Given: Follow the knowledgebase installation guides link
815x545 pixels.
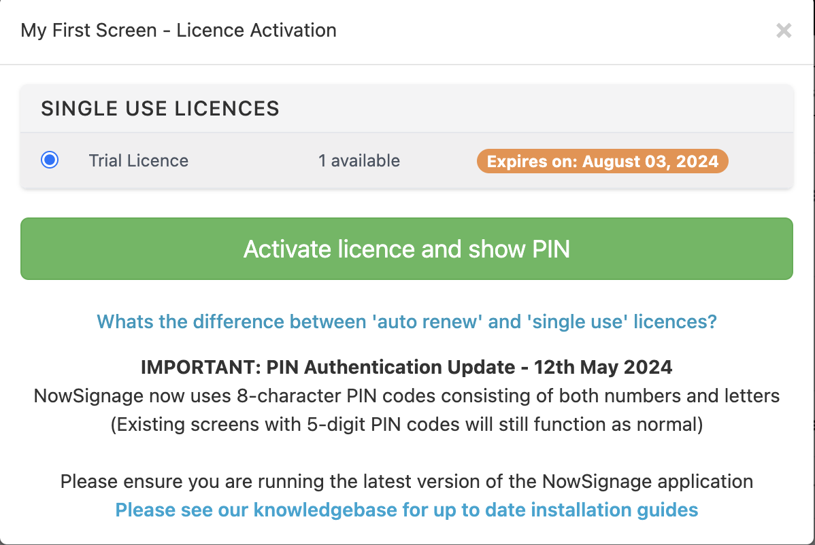Looking at the screenshot, I should pyautogui.click(x=407, y=510).
